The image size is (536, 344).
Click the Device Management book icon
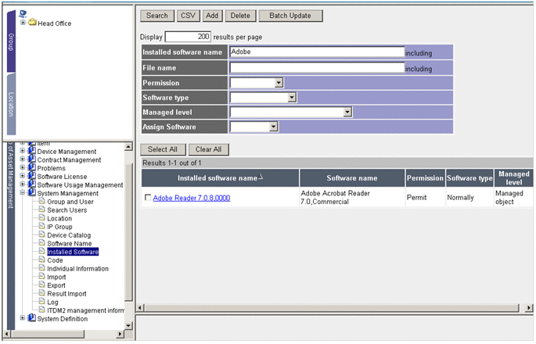(x=32, y=152)
